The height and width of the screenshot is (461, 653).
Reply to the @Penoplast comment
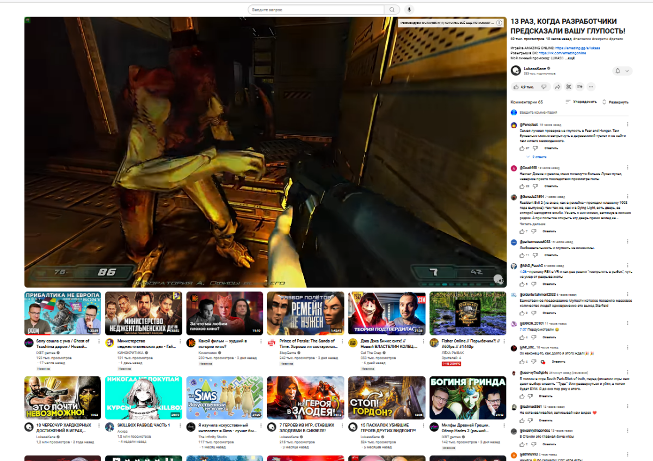551,148
